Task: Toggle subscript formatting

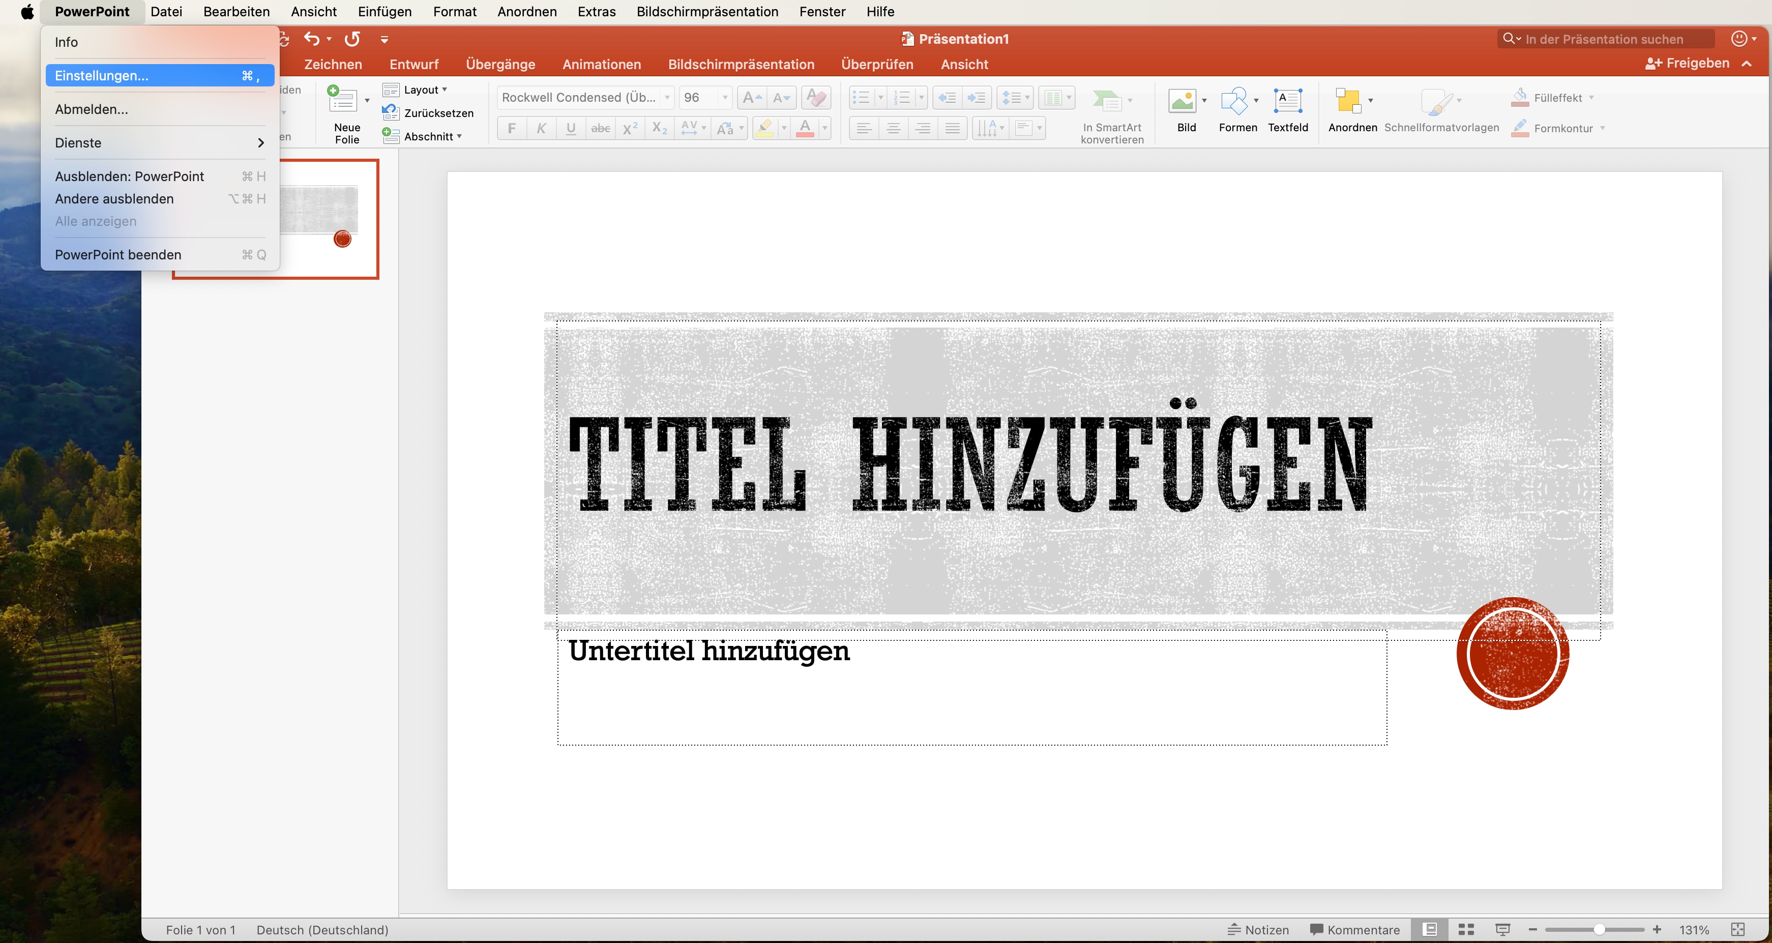Action: pos(660,128)
